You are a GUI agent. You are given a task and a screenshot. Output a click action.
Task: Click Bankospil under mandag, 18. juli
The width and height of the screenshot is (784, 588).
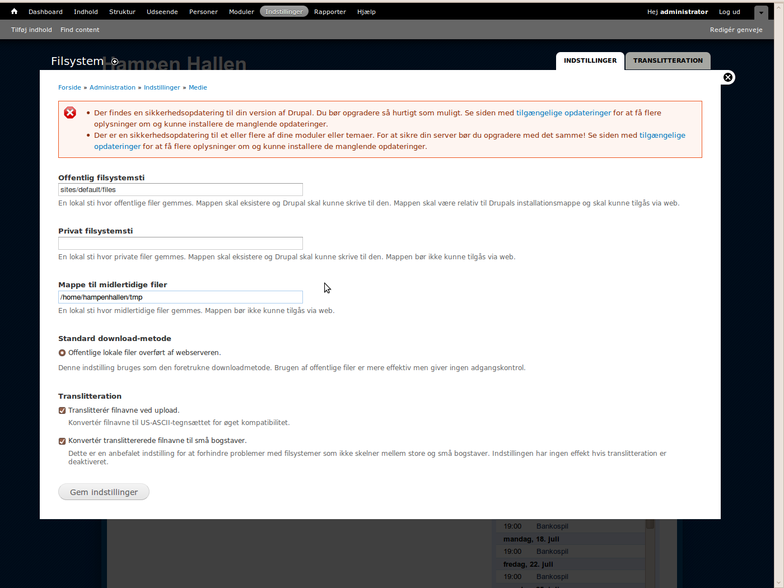pyautogui.click(x=552, y=552)
